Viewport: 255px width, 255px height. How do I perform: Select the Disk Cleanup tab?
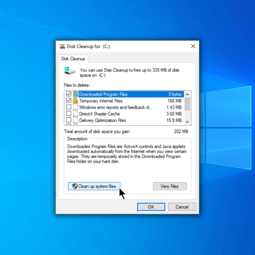pos(73,59)
